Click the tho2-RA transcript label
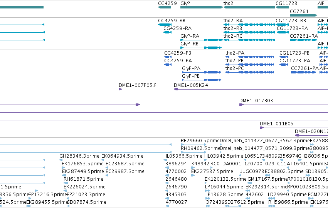Viewport: 328px width, 208px height. [233, 21]
